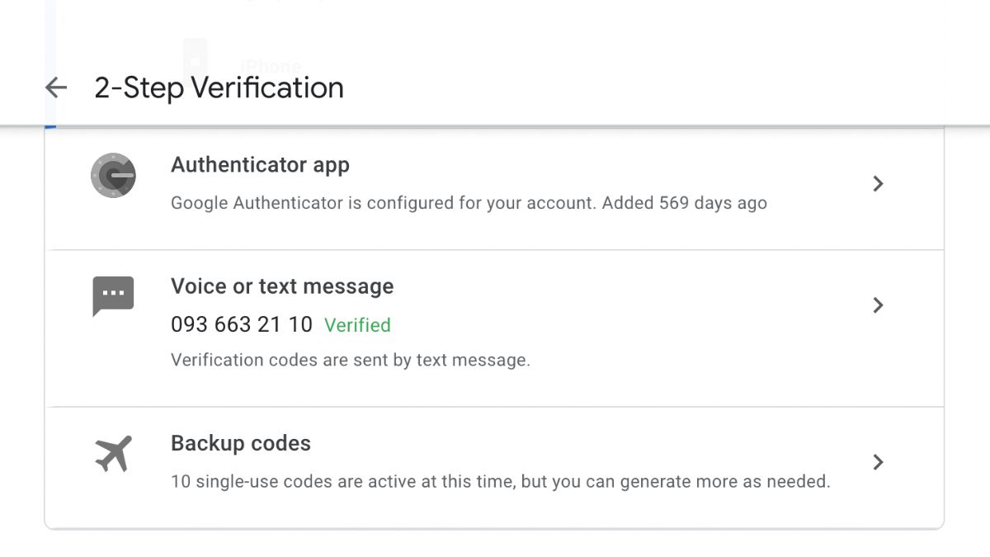
Task: Click the Google Authenticator app icon
Action: point(112,176)
